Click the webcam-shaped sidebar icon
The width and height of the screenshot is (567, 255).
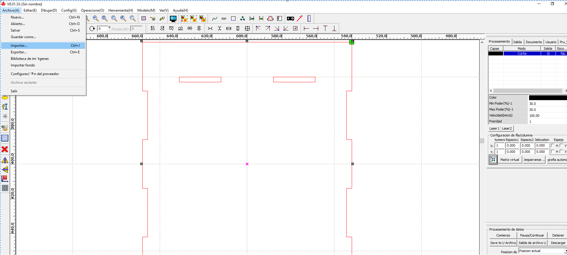5,128
